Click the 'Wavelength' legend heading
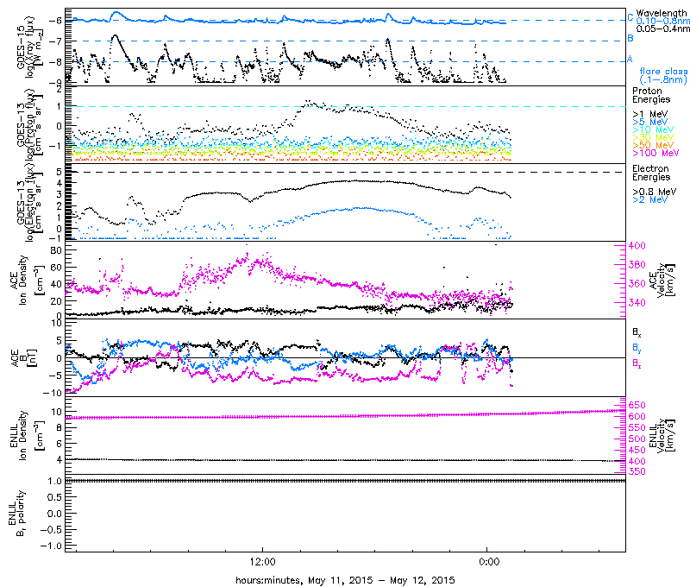This screenshot has height=587, width=690. click(662, 13)
